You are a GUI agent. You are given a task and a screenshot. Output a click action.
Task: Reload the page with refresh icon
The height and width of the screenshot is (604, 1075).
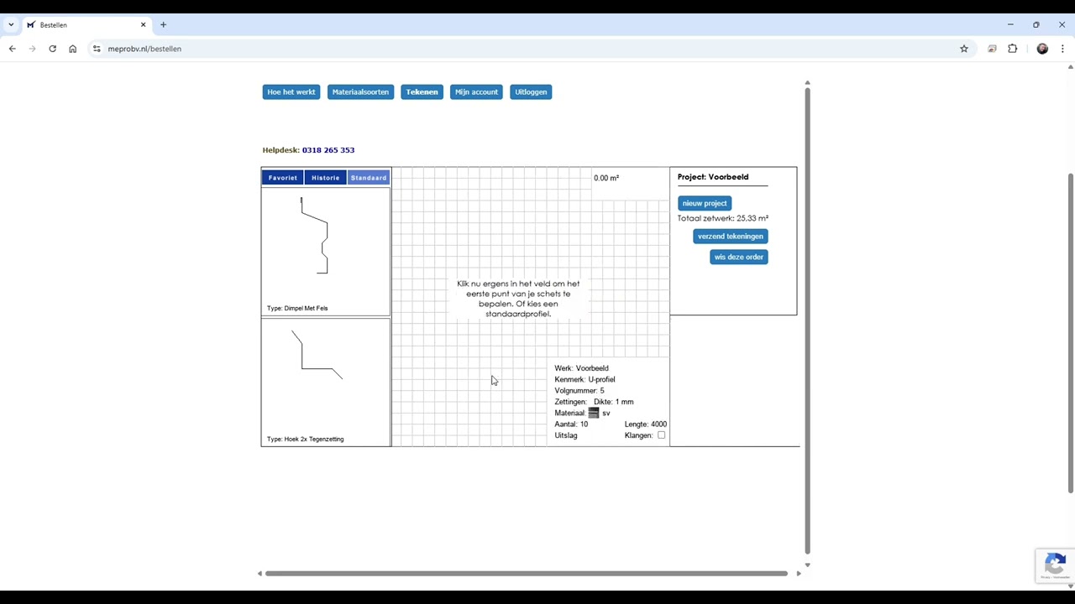coord(52,49)
